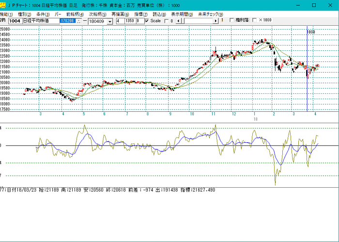Click the 170208 start date field

67,21
